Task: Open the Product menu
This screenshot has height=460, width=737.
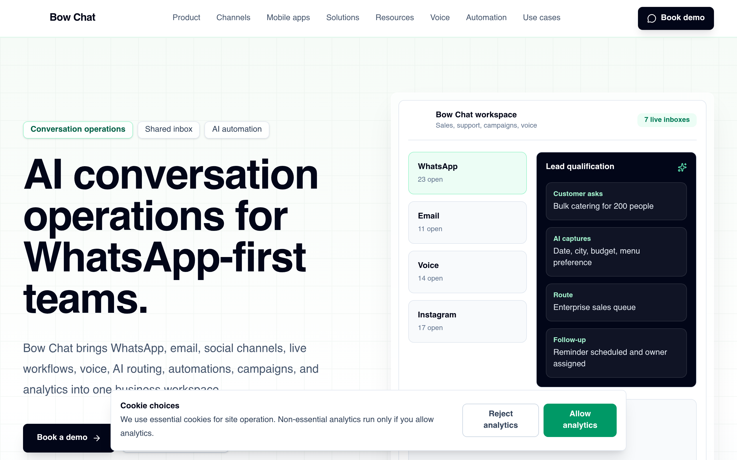Action: coord(186,17)
